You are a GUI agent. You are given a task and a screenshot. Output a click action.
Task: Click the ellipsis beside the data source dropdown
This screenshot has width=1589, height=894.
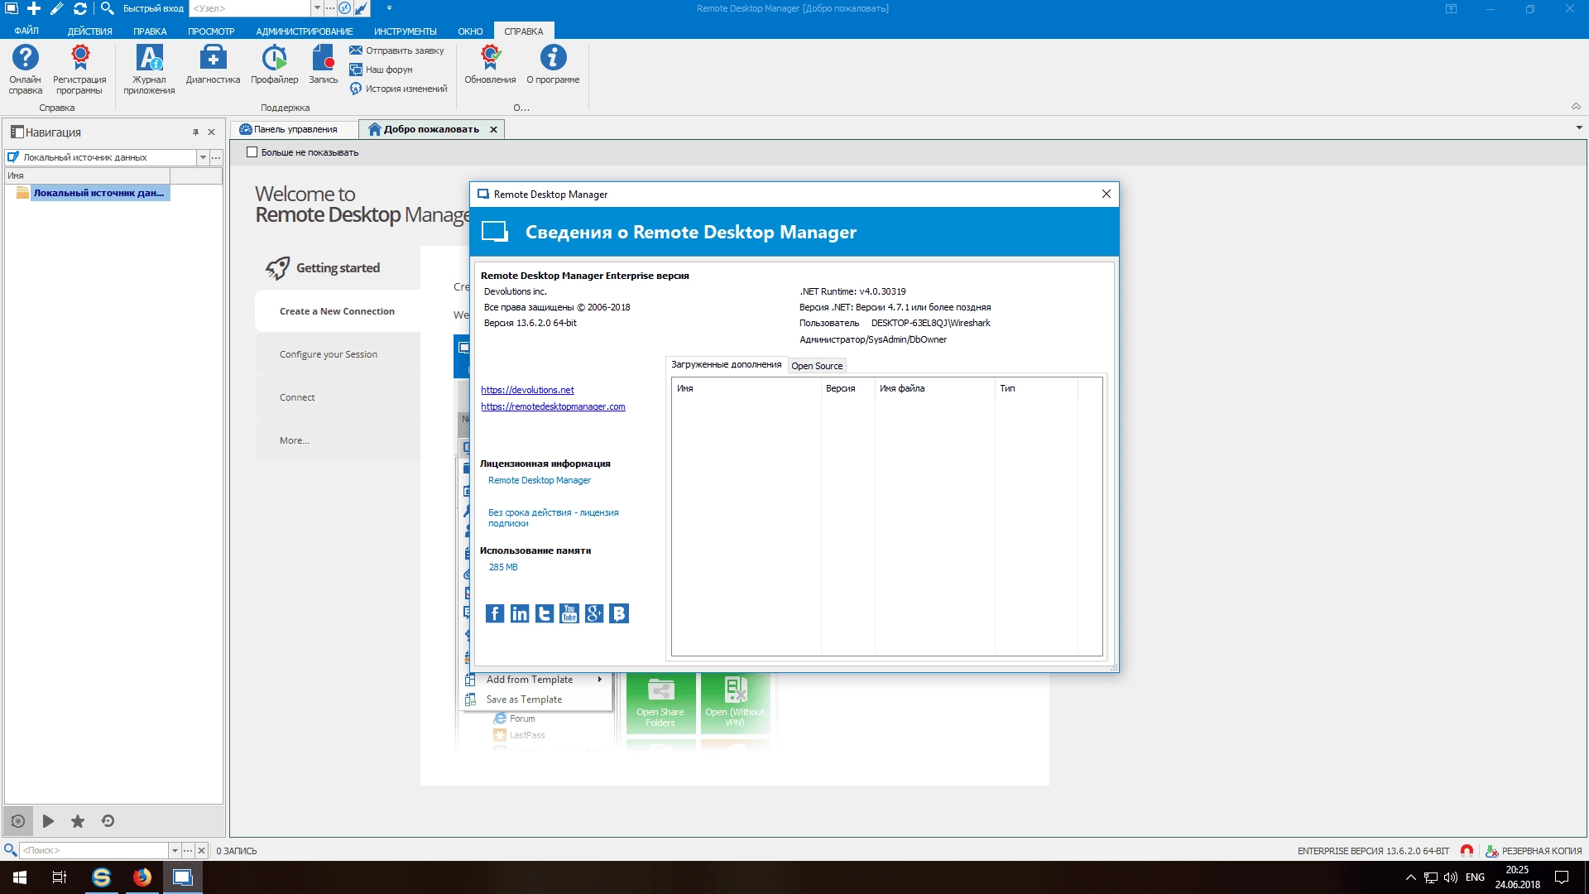click(216, 157)
